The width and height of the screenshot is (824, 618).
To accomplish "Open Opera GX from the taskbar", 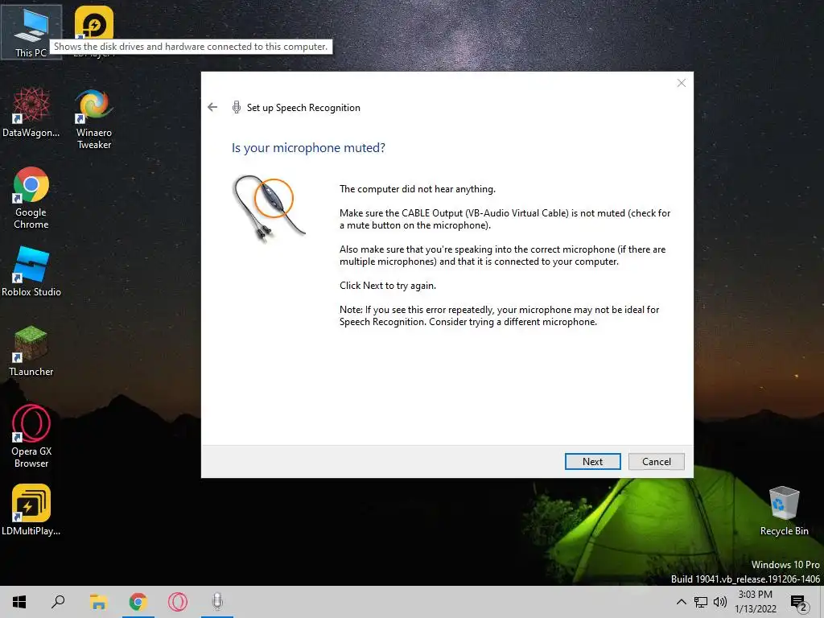I will pos(178,602).
